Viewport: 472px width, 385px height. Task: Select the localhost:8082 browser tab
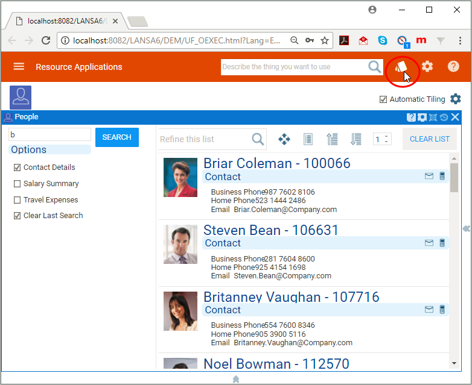click(66, 21)
